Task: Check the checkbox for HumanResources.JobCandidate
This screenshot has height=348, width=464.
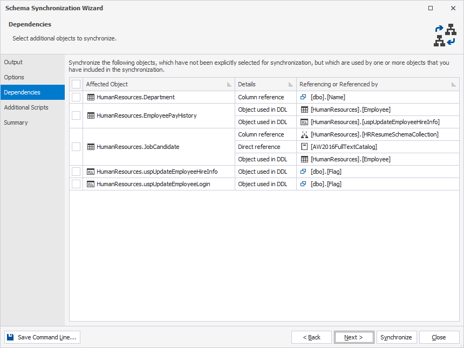Action: [x=76, y=147]
